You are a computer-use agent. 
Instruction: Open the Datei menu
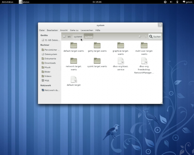point(42,30)
